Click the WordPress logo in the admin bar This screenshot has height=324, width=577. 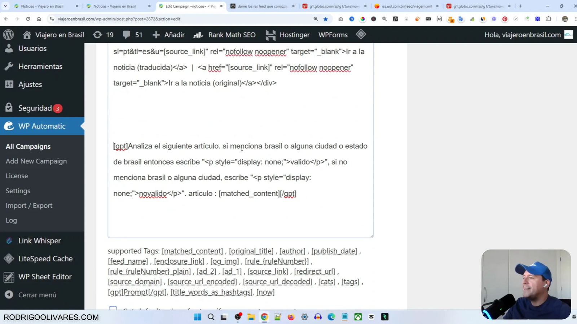click(x=8, y=35)
